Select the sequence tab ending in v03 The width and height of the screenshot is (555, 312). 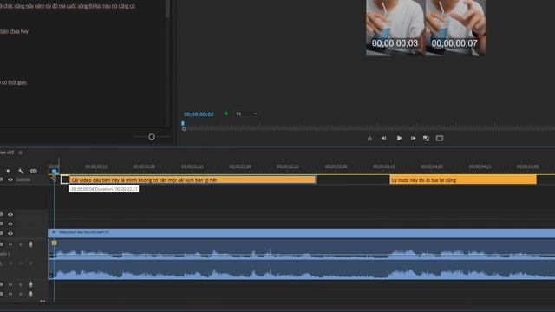(7, 153)
